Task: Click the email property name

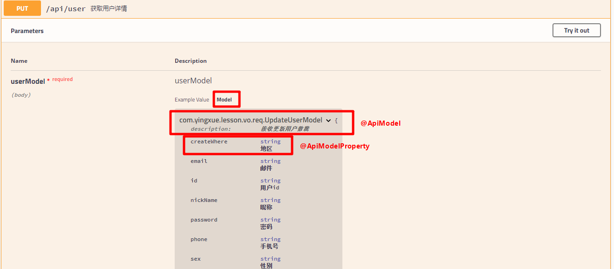Action: [199, 161]
